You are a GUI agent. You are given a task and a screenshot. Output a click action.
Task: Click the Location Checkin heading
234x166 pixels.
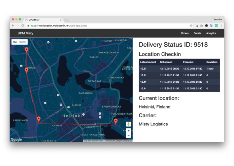[160, 54]
